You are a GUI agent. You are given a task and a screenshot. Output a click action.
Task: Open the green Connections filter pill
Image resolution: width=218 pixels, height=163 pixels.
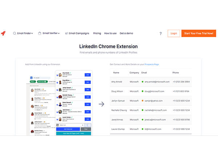point(42,81)
